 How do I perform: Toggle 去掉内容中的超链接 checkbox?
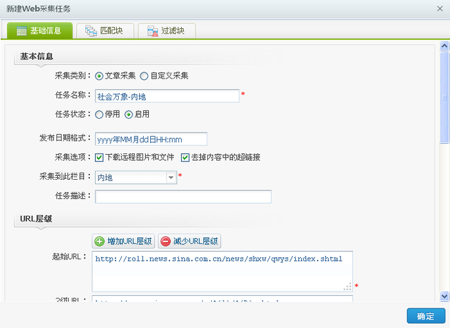[x=185, y=157]
